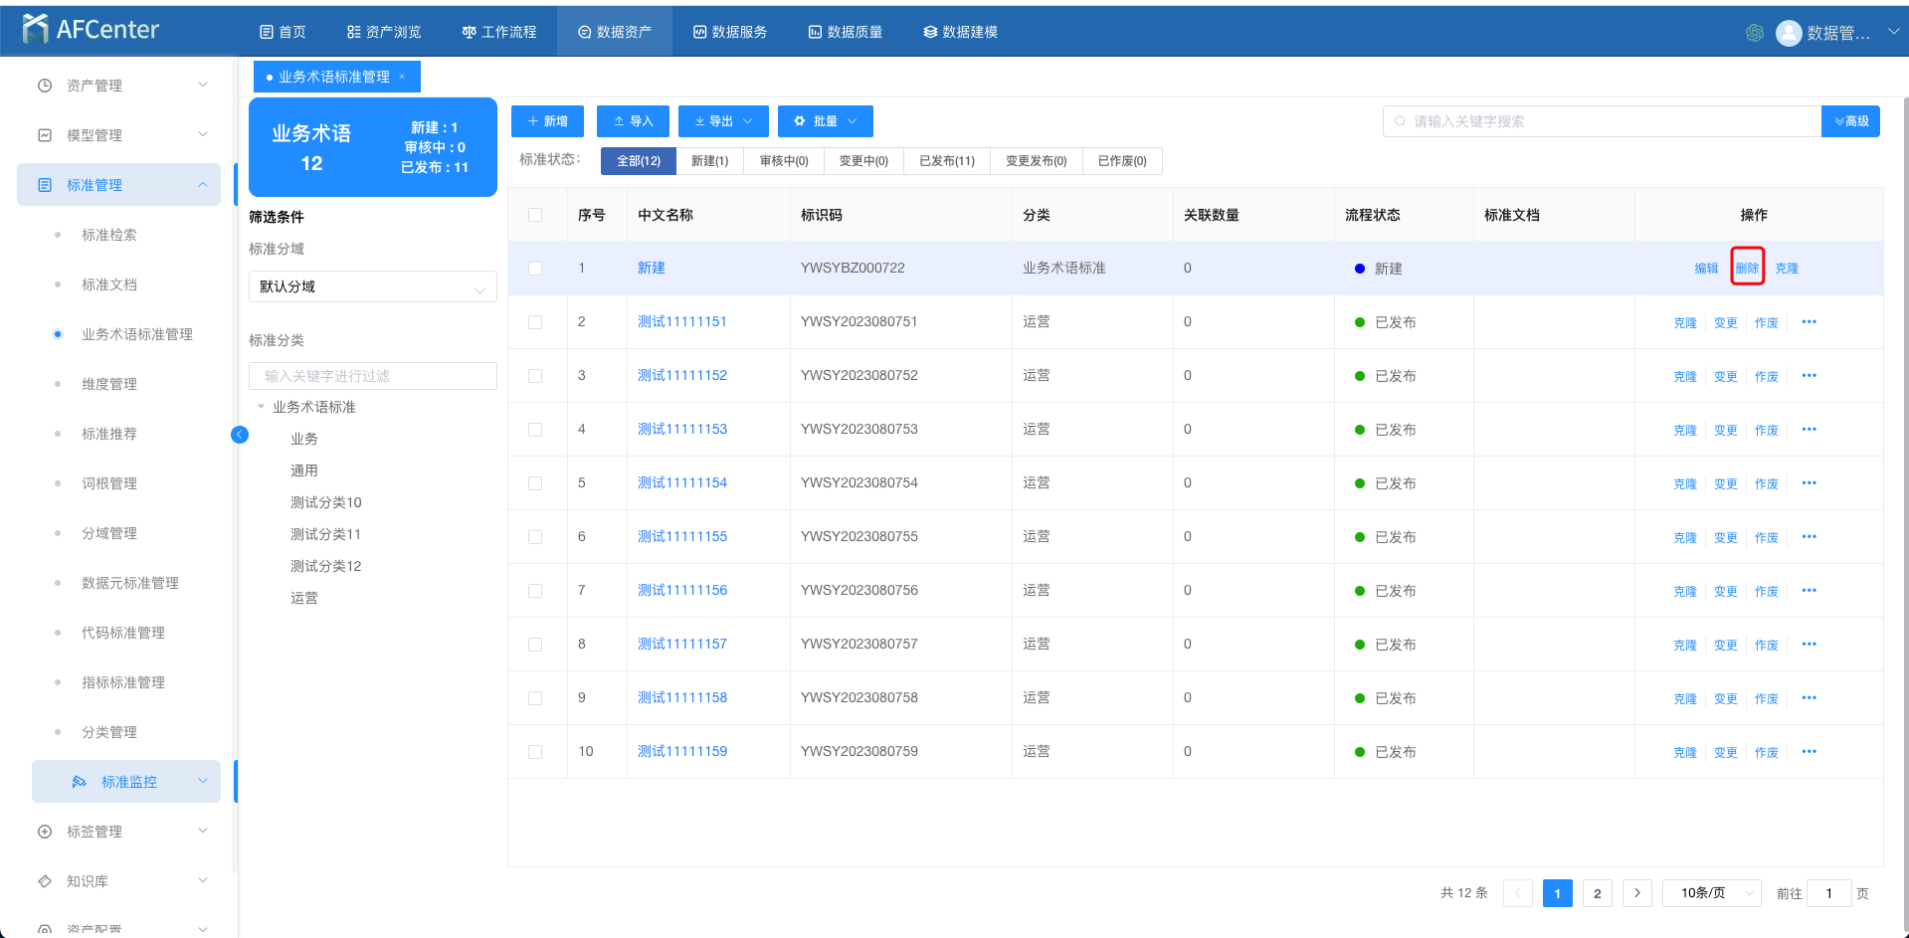Open more actions for row 测试11111151
This screenshot has height=938, width=1909.
point(1809,321)
